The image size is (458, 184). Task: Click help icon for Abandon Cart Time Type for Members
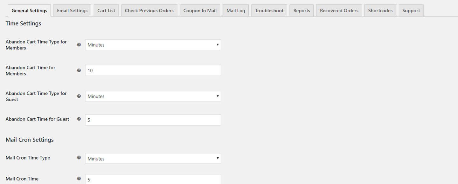[79, 45]
